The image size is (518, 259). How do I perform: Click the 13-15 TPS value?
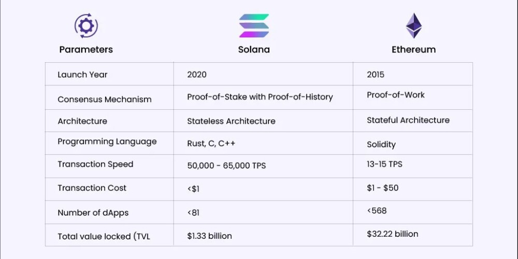(384, 164)
